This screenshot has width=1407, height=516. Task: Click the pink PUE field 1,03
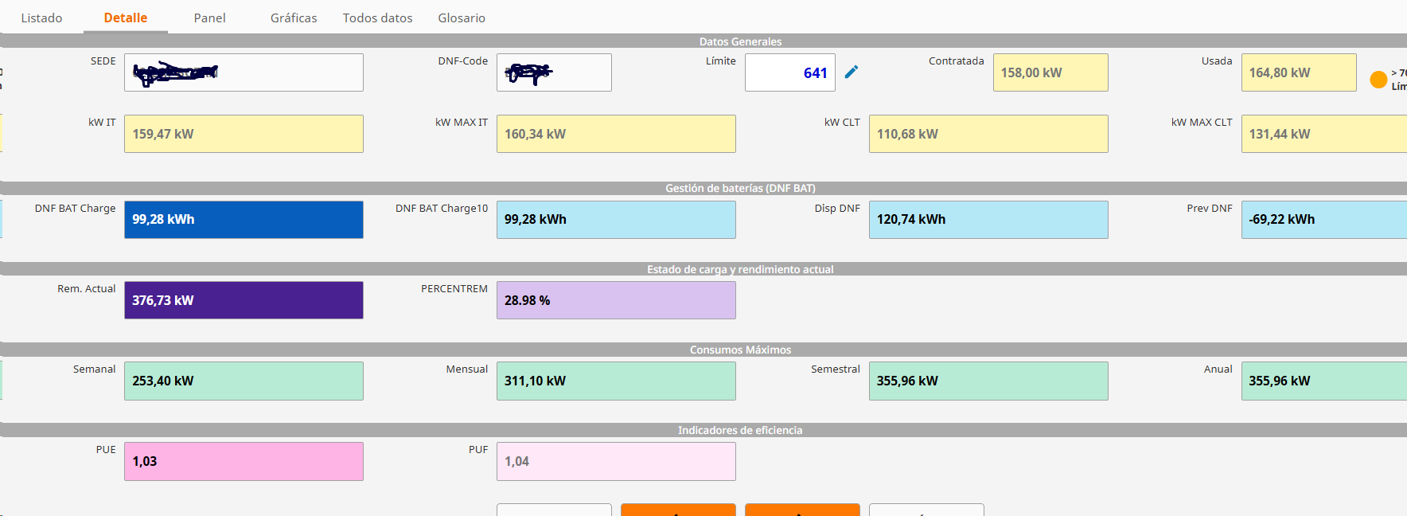point(244,462)
